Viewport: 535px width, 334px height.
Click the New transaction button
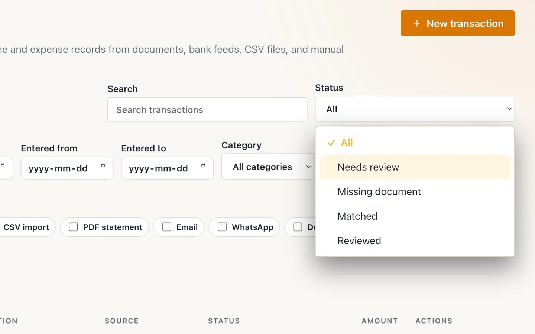click(x=457, y=23)
